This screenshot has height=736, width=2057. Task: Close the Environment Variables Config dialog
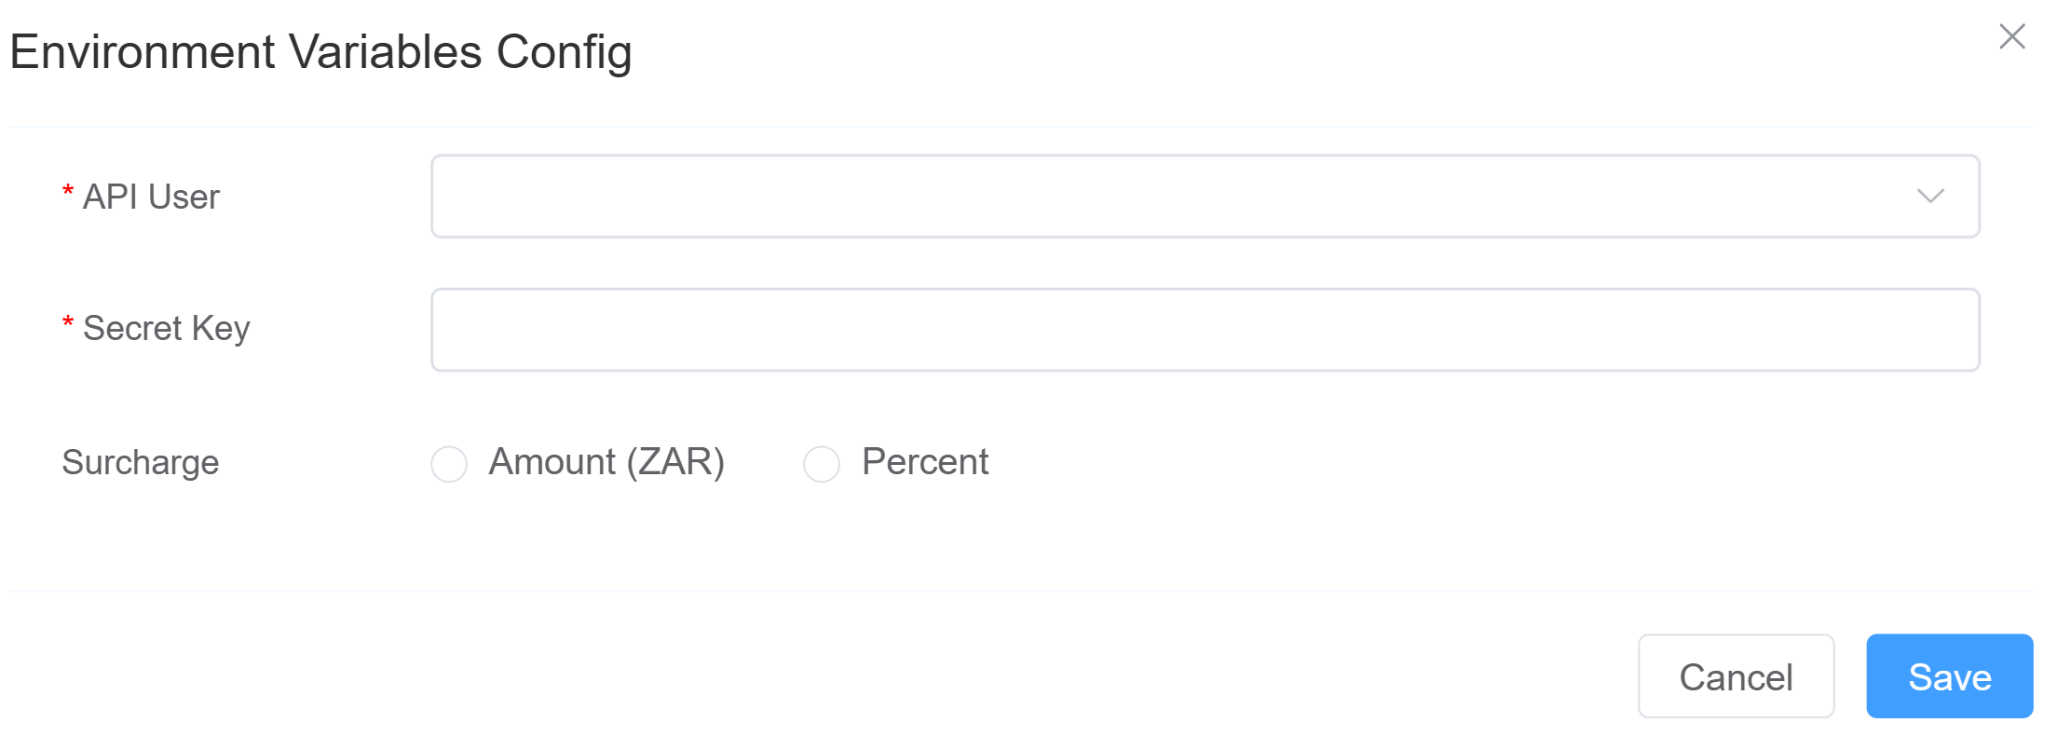(2012, 36)
